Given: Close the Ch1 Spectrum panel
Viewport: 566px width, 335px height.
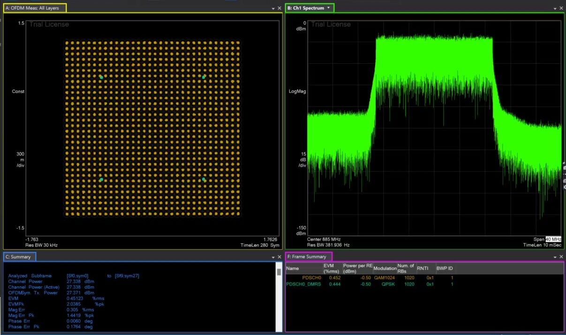Looking at the screenshot, I should (x=561, y=8).
